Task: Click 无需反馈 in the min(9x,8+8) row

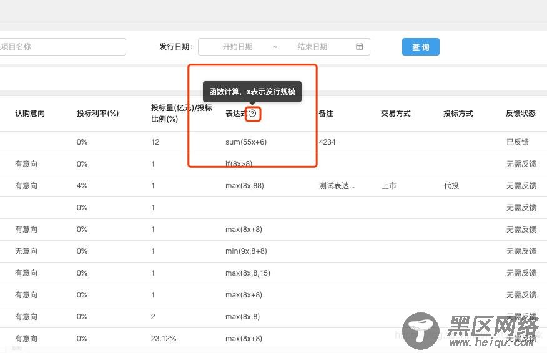Action: [521, 251]
